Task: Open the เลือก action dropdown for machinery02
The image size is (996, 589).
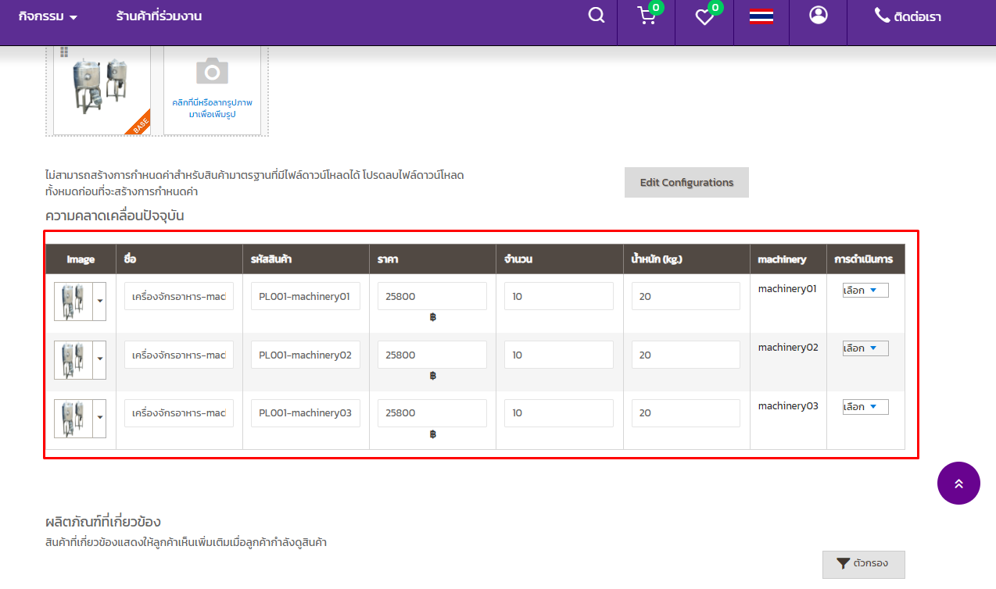Action: (x=865, y=348)
